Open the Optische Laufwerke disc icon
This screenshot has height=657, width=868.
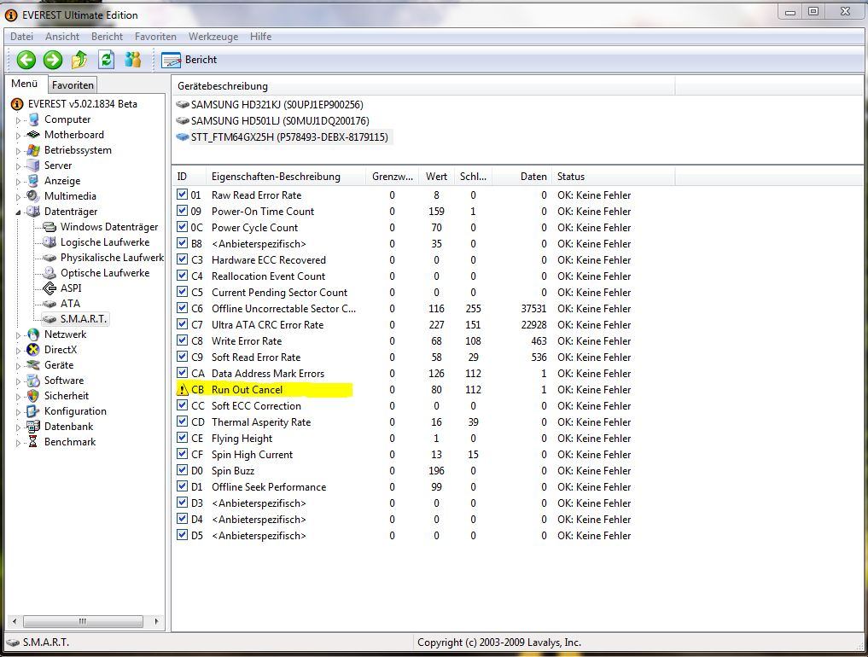click(50, 273)
